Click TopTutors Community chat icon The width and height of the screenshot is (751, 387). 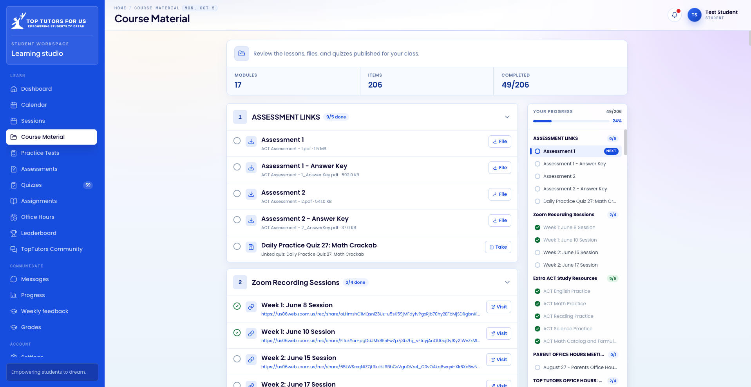tap(14, 249)
